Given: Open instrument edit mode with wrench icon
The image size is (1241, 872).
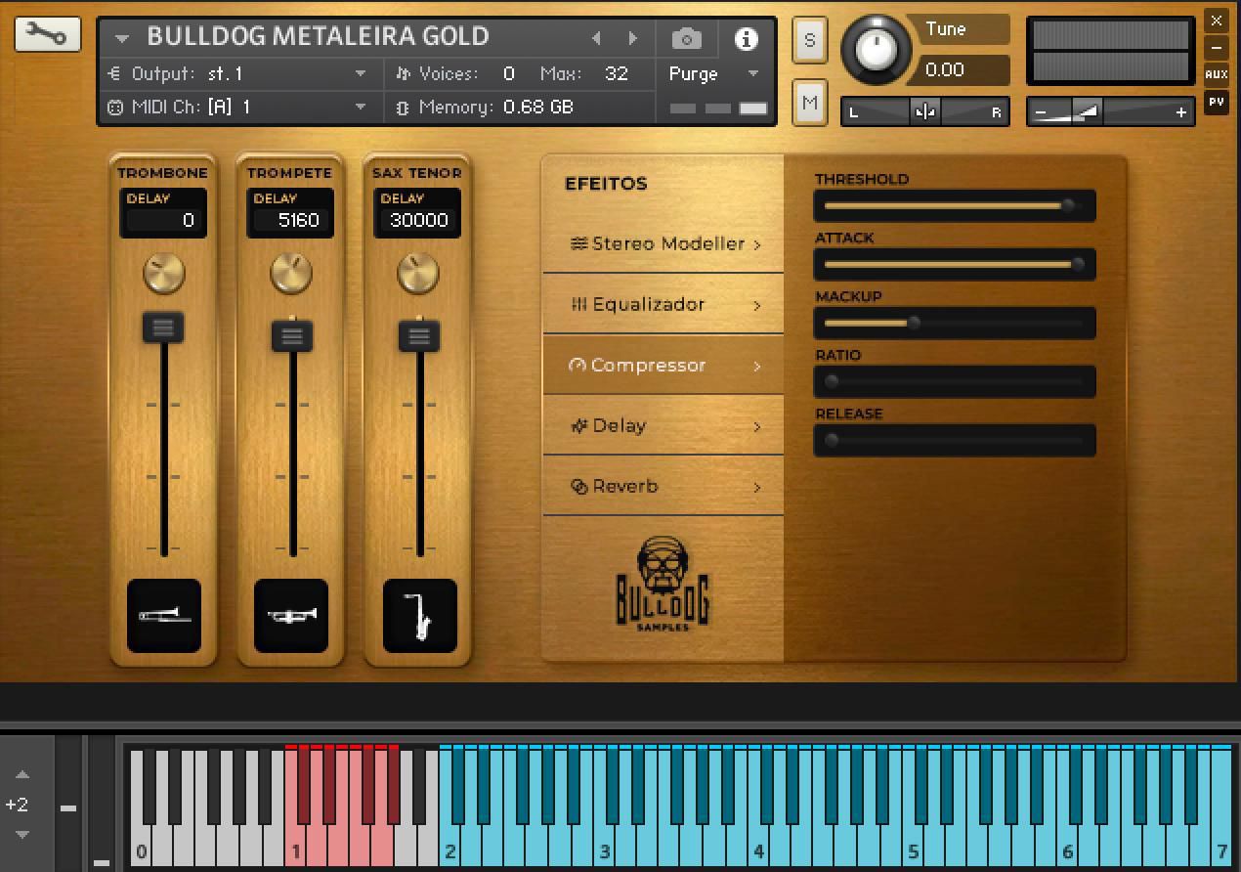Looking at the screenshot, I should click(47, 35).
